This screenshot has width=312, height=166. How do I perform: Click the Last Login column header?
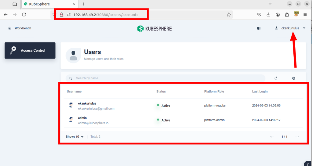260,92
